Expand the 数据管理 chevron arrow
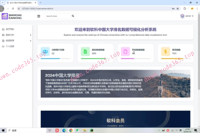 point(30,41)
